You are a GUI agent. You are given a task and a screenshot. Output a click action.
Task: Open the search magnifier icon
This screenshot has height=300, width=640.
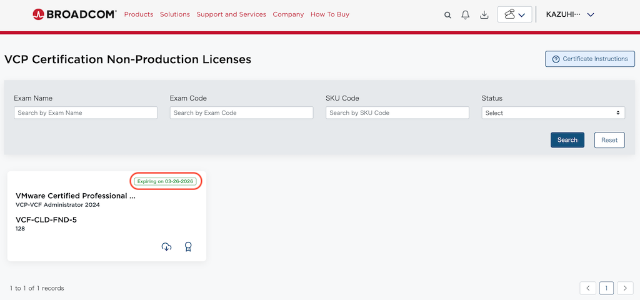(447, 15)
